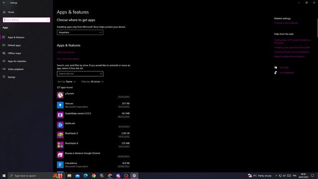
Task: Click the Find a setting search box
Action: (x=26, y=20)
